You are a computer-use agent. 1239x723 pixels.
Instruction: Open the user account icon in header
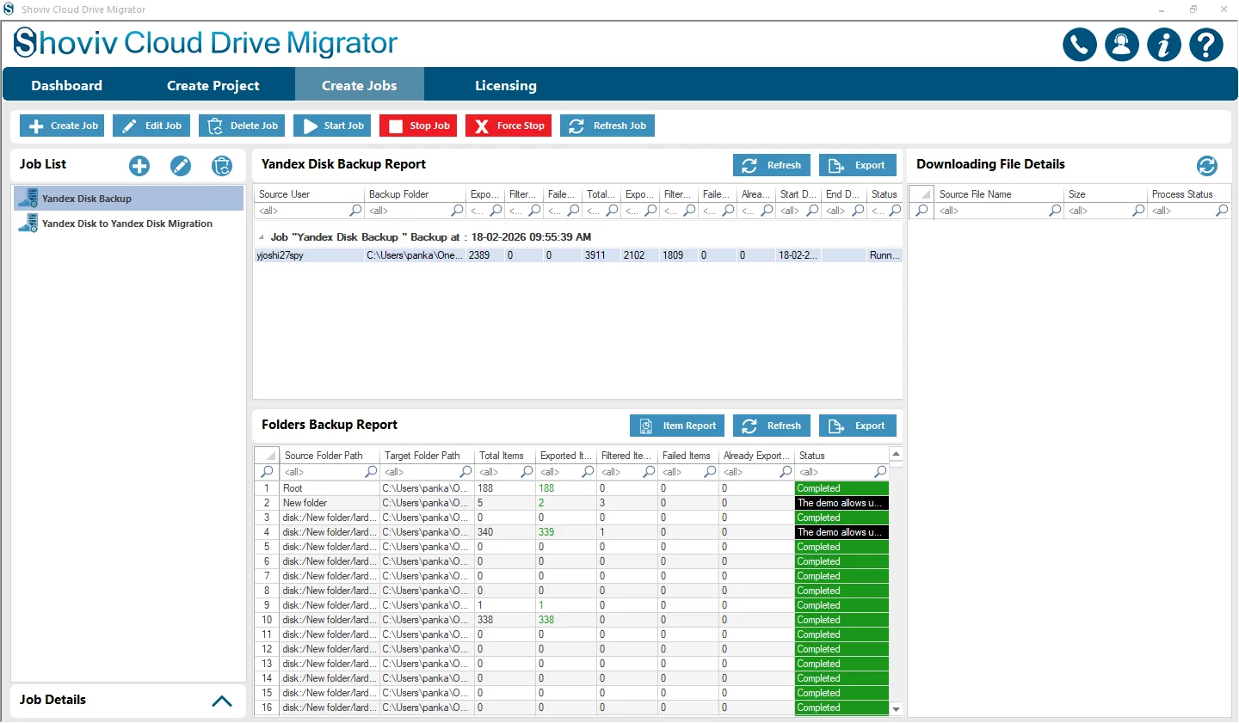click(x=1122, y=45)
